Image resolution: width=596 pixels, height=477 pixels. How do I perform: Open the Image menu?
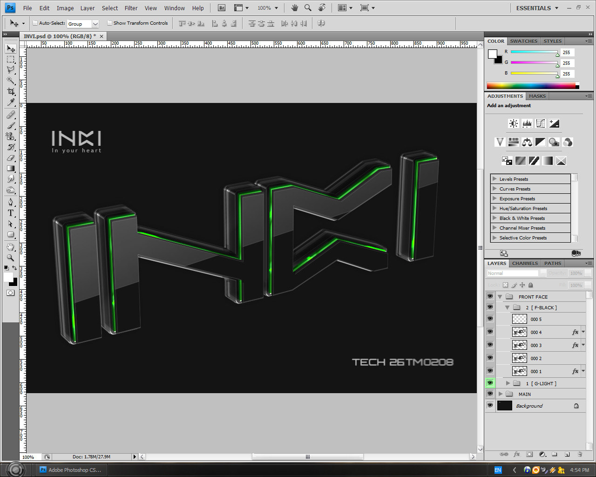click(x=65, y=8)
